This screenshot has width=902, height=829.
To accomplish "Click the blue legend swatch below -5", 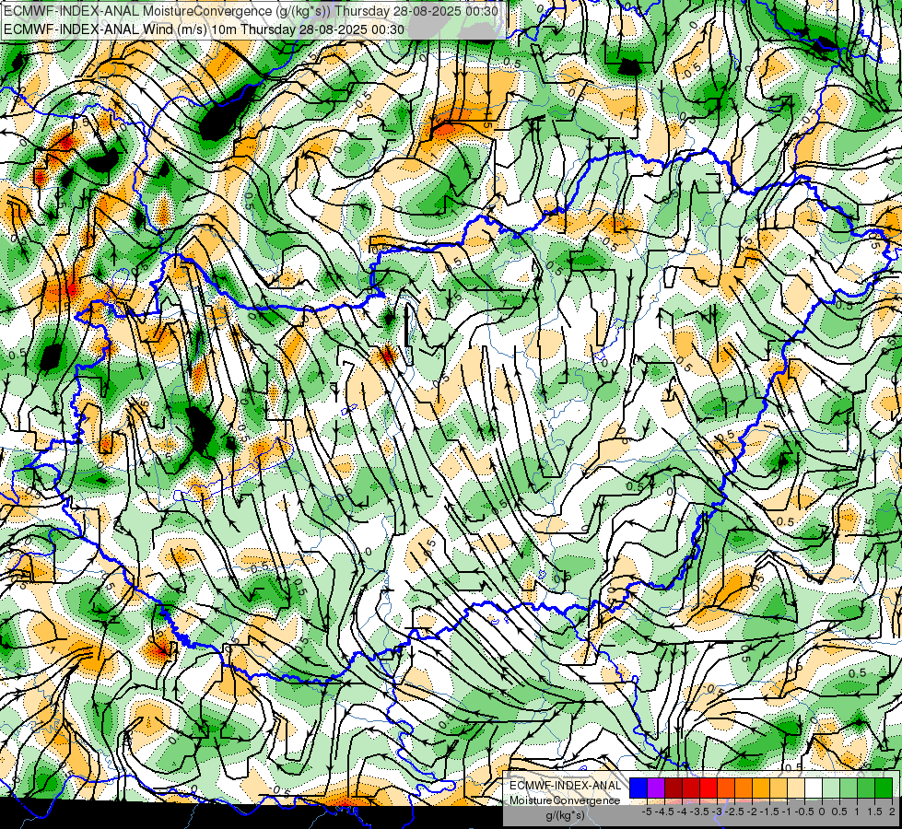I will pyautogui.click(x=638, y=788).
